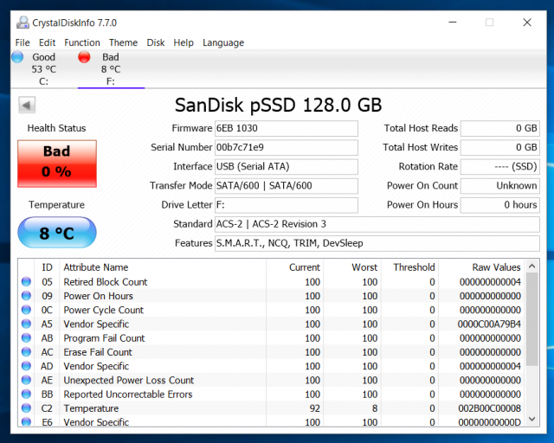Select the Good status disk C: orb

point(18,57)
